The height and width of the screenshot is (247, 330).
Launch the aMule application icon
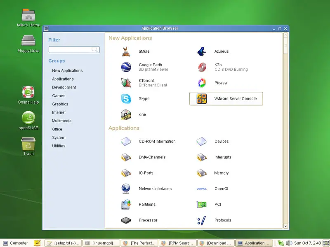pos(126,51)
